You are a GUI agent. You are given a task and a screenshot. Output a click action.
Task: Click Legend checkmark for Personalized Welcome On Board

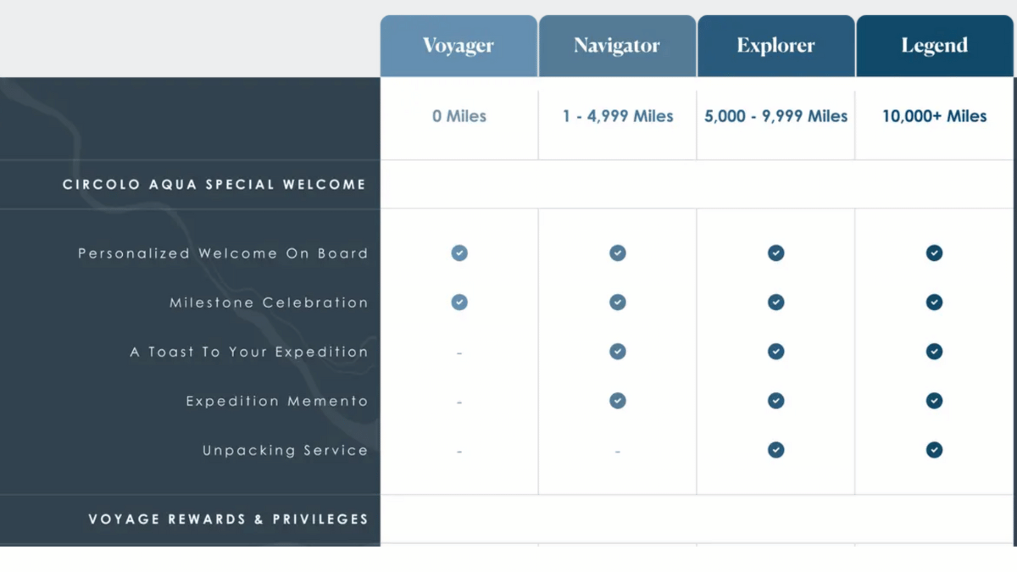(x=934, y=253)
